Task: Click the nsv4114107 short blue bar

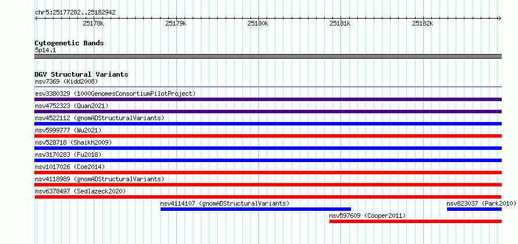Action: [256, 209]
